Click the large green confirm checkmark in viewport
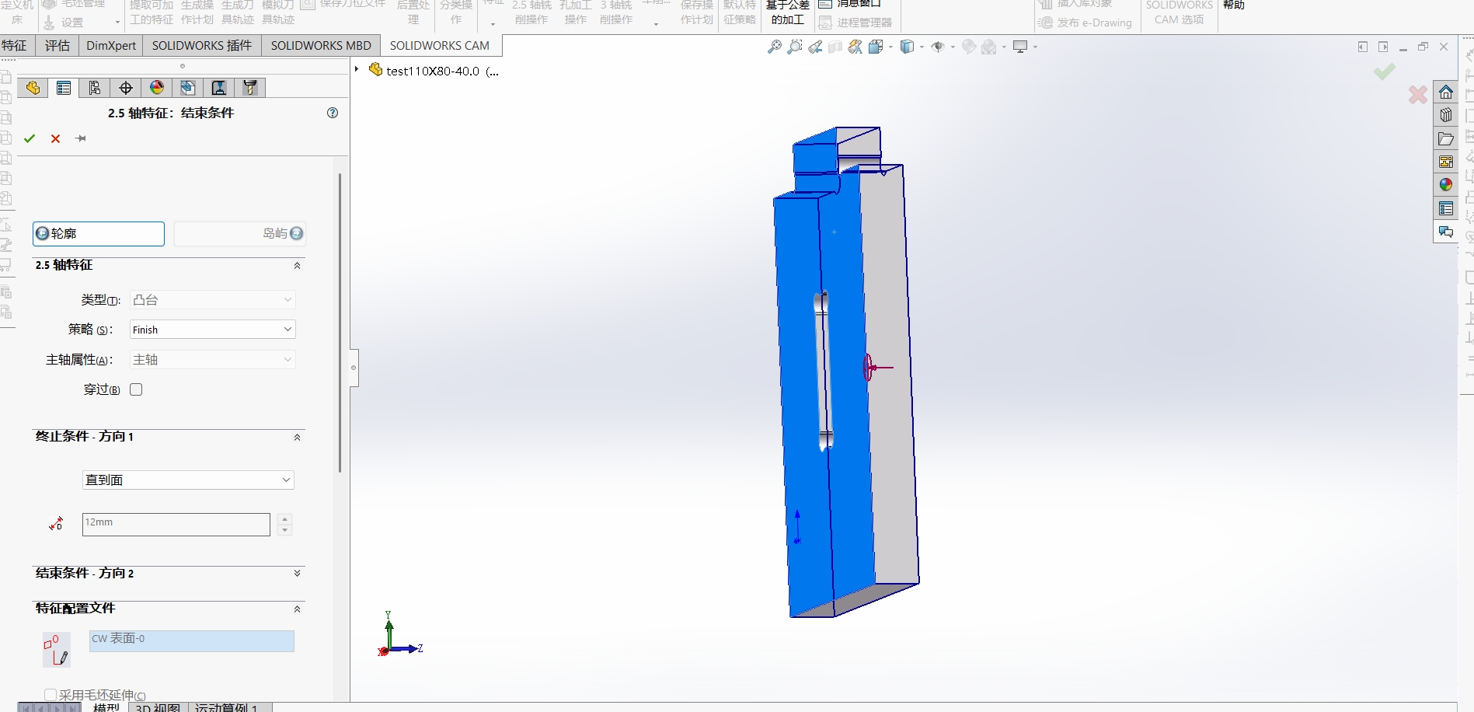This screenshot has width=1474, height=712. [1384, 72]
